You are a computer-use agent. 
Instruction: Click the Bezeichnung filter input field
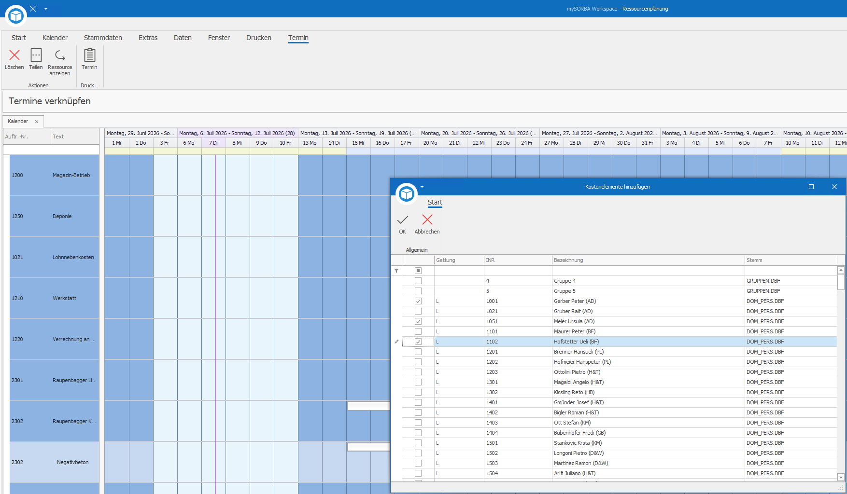pyautogui.click(x=648, y=271)
